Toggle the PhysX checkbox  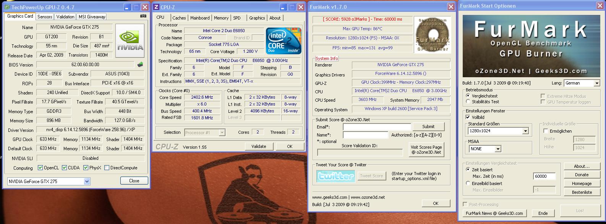[86, 168]
